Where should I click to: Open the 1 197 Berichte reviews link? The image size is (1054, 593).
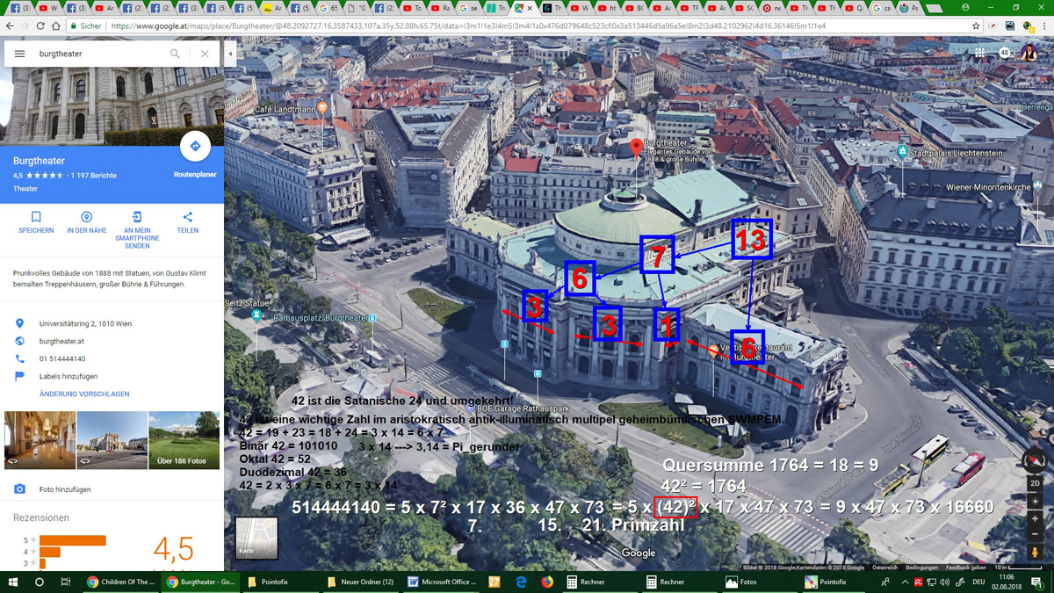(94, 176)
